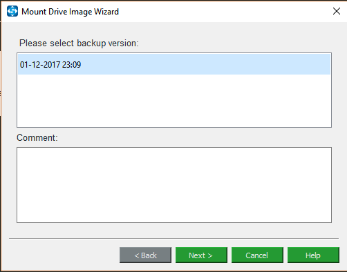
Task: Focus the empty comment field
Action: [x=174, y=185]
